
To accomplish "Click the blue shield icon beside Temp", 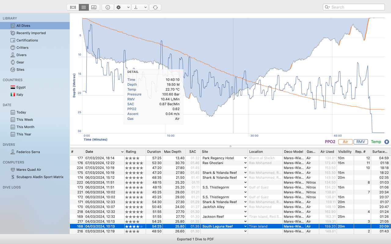I will [x=387, y=142].
